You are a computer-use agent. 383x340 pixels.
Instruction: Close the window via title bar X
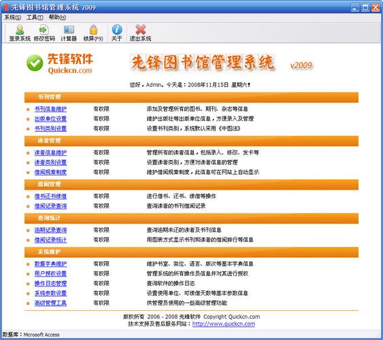click(x=376, y=7)
